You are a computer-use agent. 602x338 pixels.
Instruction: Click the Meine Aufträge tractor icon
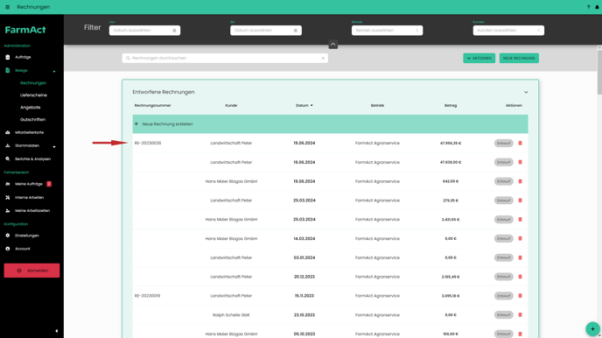tap(7, 184)
